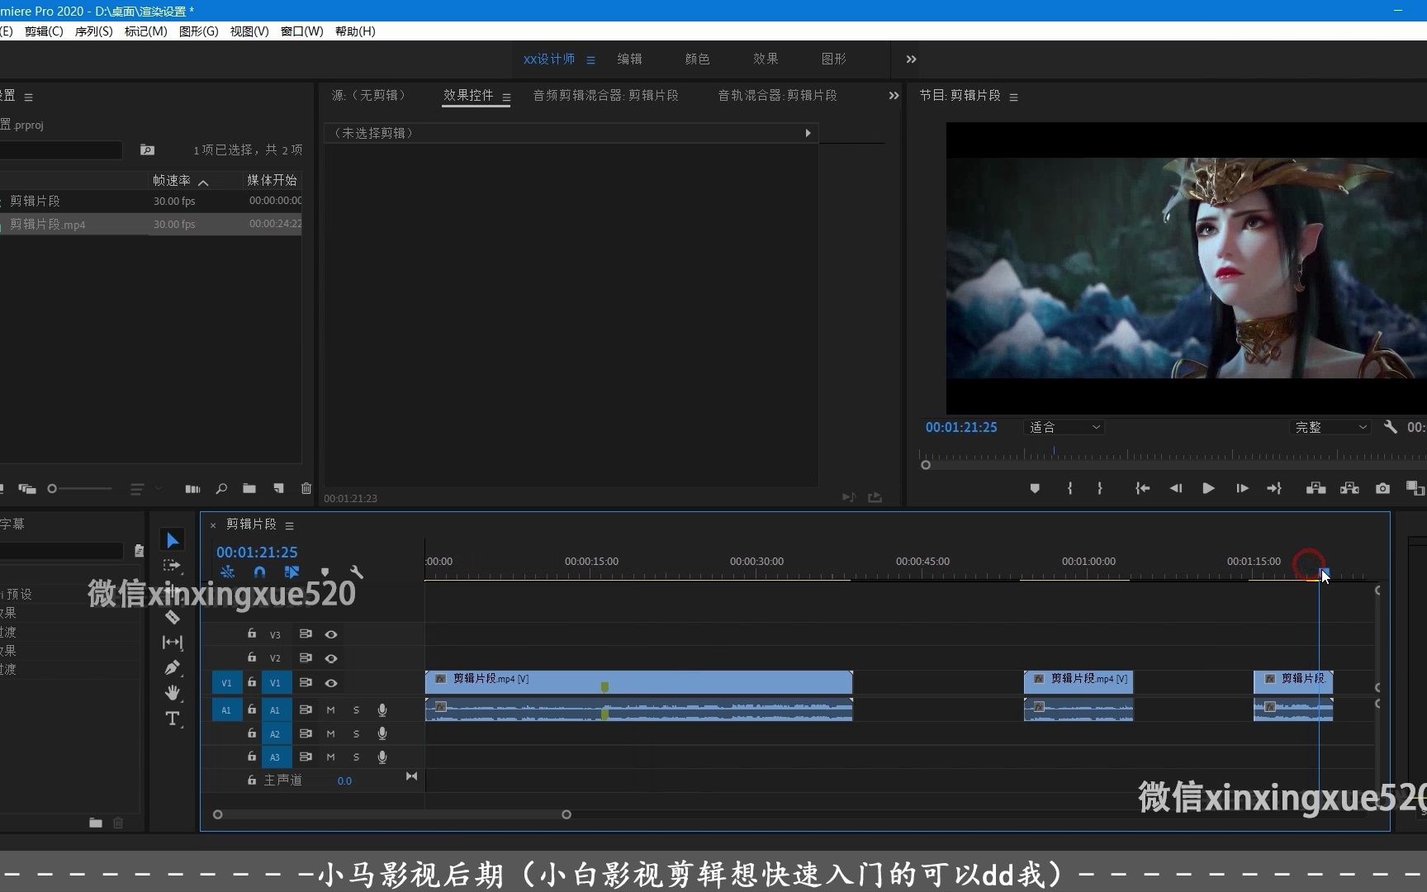Viewport: 1427px width, 892px height.
Task: Open the 节目 panel menu
Action: 1013,97
